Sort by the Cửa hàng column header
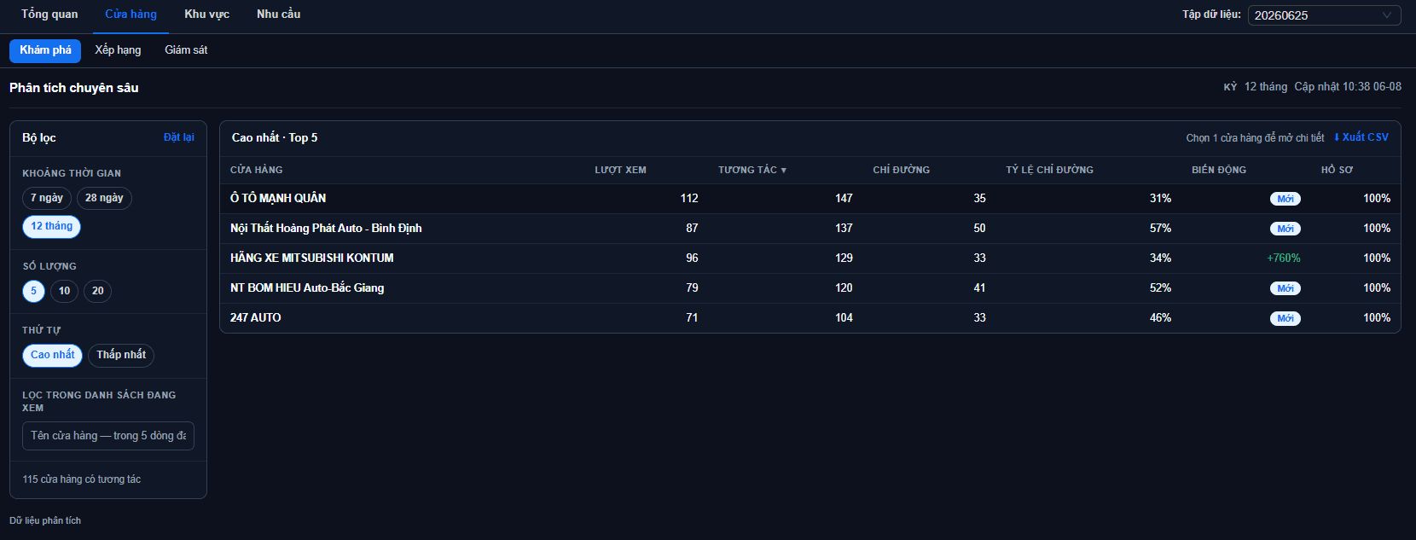 click(x=256, y=170)
